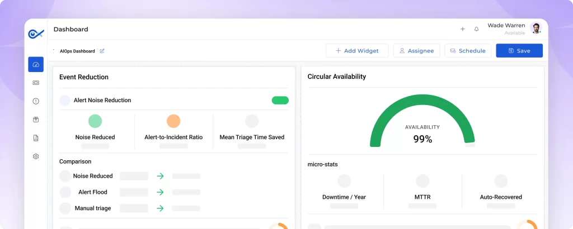Screen dimensions: 573x229
Task: Click the Alert Noise Reduction circle icon
Action: [65, 101]
